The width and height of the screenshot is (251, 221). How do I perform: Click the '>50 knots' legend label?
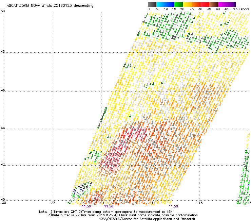pos(241,9)
